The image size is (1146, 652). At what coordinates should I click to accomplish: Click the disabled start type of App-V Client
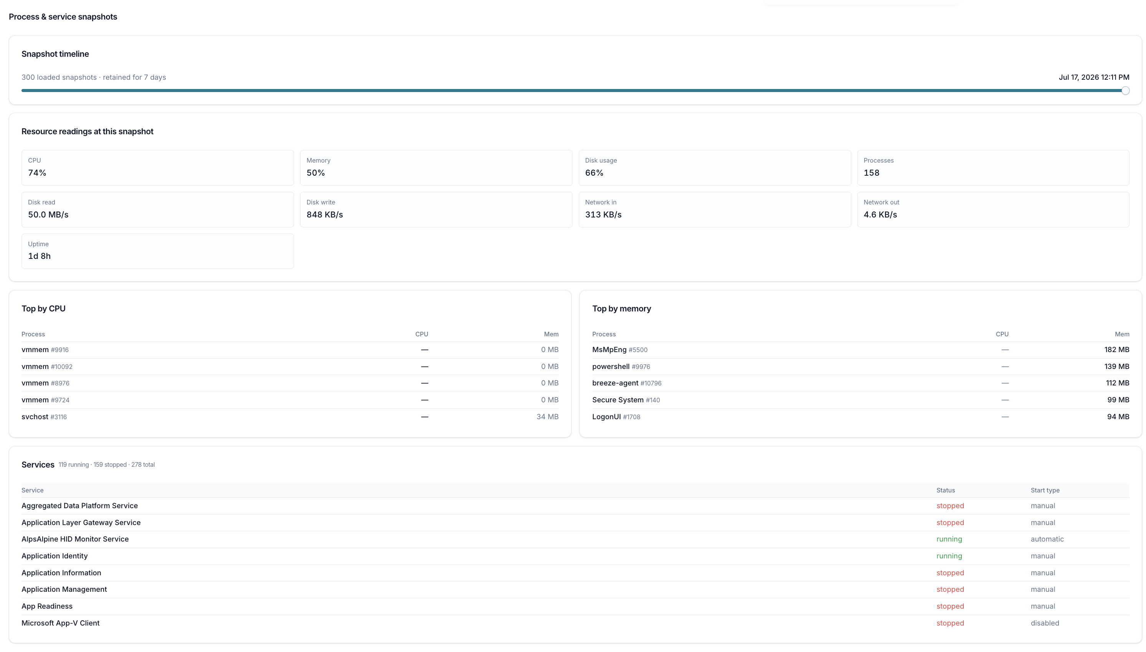coord(1045,623)
